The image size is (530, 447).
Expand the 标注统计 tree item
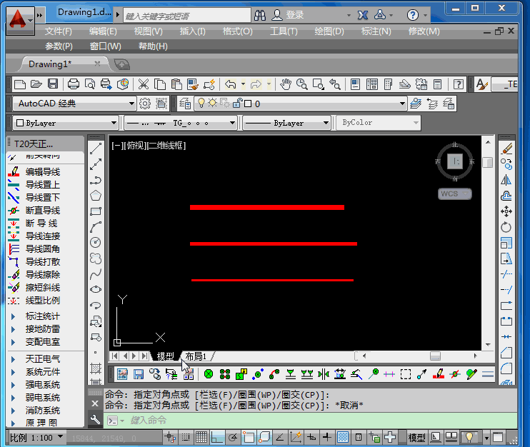click(x=14, y=316)
